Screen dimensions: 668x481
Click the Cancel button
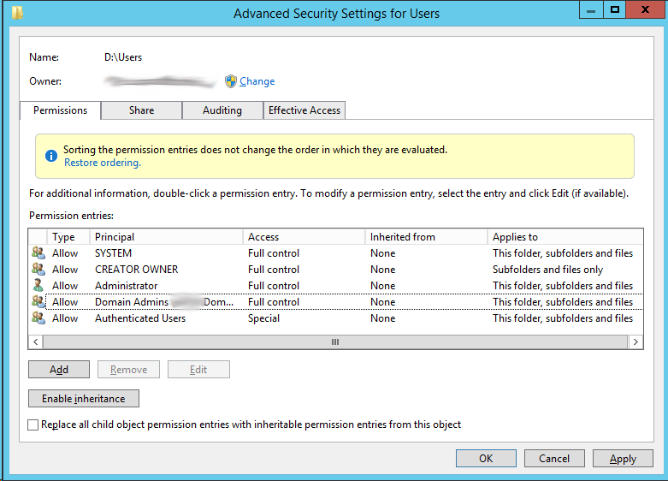(x=554, y=459)
